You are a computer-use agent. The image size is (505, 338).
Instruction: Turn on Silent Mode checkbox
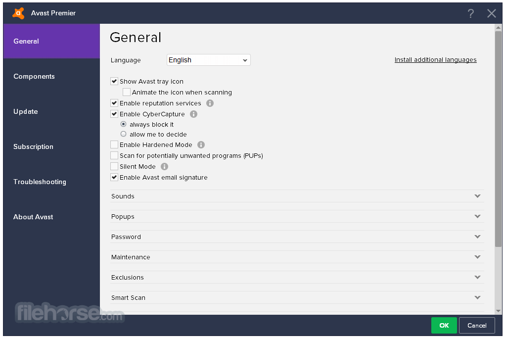coord(114,167)
